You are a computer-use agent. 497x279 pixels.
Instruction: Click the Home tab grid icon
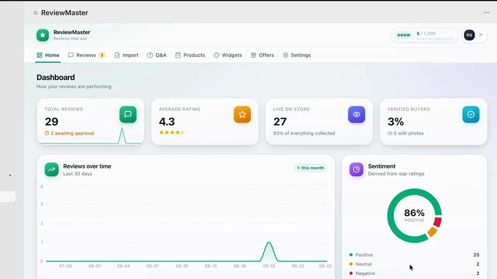tap(39, 55)
